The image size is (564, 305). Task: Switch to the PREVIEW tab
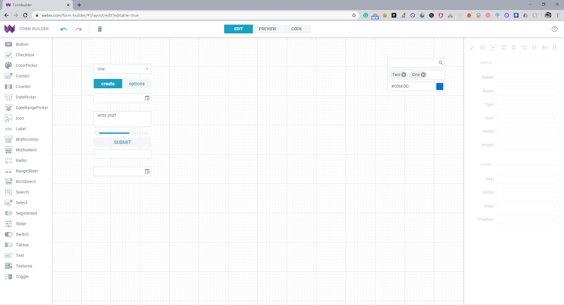coord(268,29)
